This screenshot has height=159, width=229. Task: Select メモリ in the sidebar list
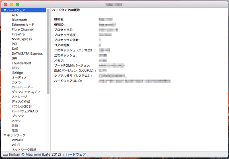[16, 121]
